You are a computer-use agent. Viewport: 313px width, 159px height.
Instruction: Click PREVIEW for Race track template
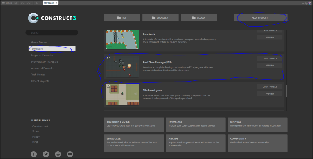point(270,38)
